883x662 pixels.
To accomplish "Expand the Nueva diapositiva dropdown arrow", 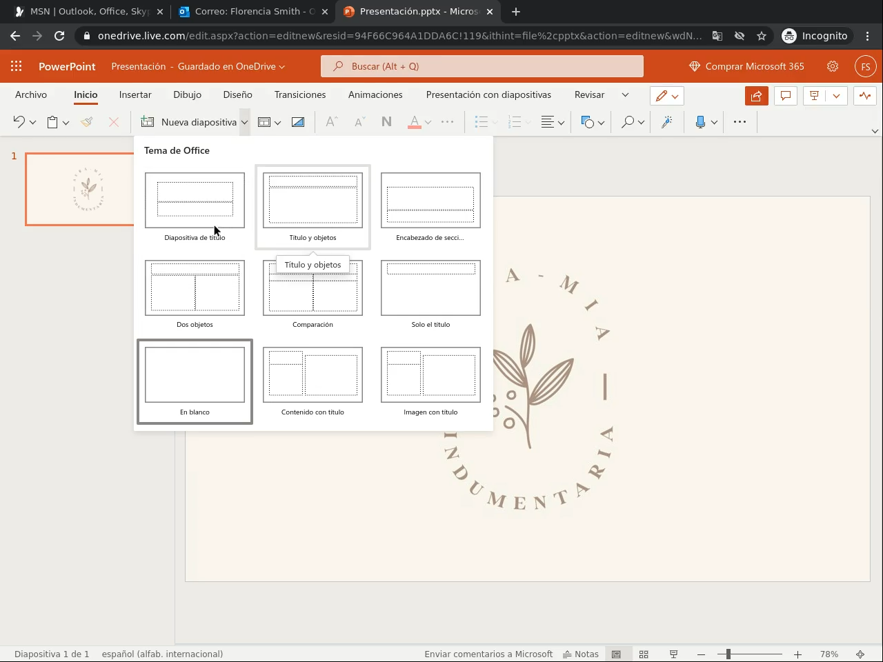I will (x=244, y=122).
